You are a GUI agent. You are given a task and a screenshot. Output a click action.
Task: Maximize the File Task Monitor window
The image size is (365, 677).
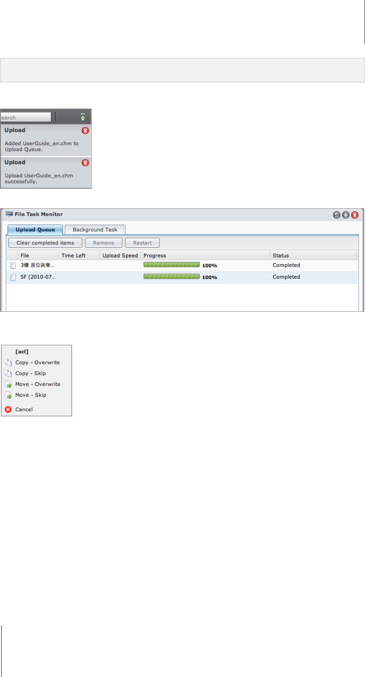pos(346,215)
